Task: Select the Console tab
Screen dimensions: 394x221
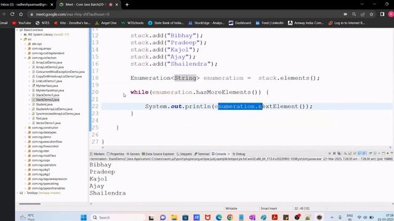Action: (219, 154)
